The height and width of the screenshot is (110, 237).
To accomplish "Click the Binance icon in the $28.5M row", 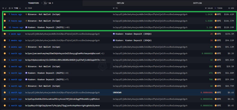I will (x=27, y=66).
